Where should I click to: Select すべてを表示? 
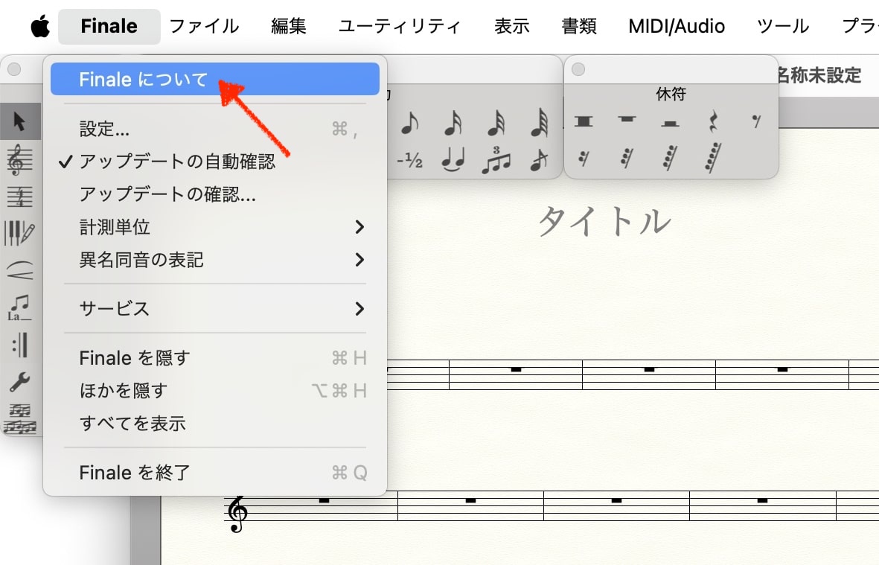point(214,423)
